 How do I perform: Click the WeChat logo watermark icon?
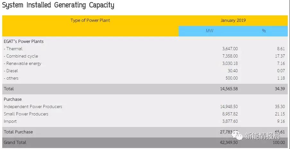237,136
